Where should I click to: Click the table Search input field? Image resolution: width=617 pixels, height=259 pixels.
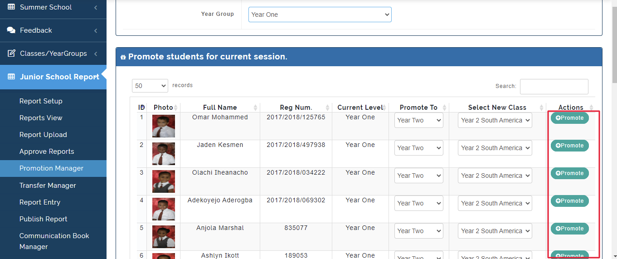(554, 86)
